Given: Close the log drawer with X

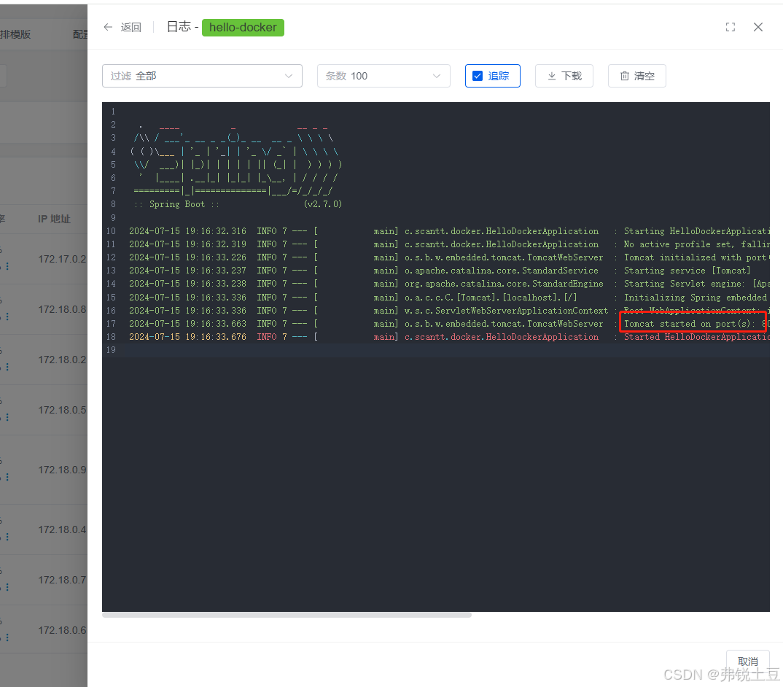Looking at the screenshot, I should [x=758, y=27].
